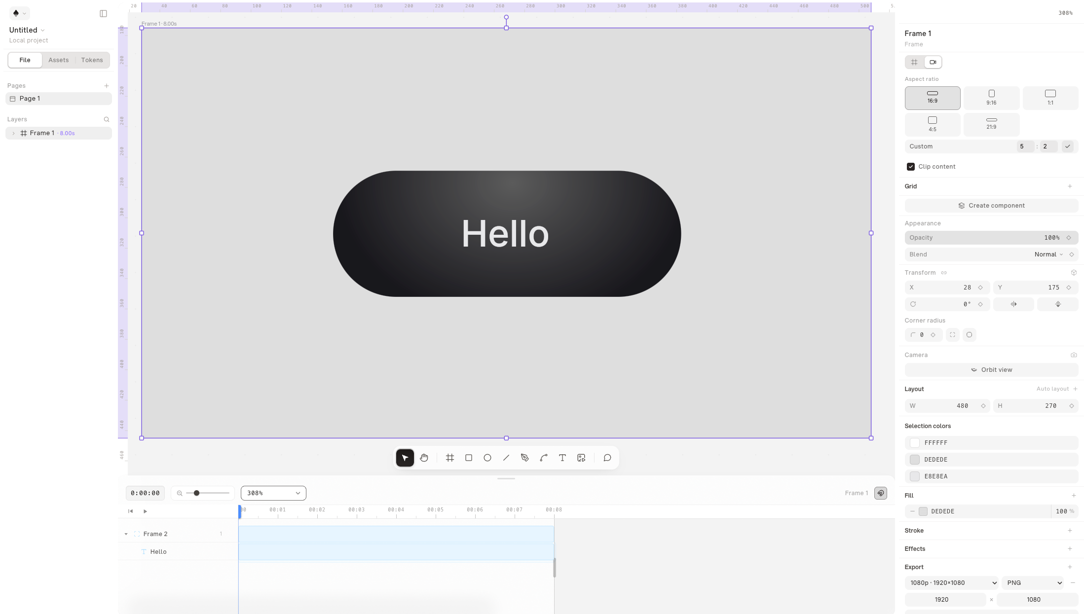Viewport: 1084px width, 614px height.
Task: Click the timeline link icon beside Frame 1
Action: pyautogui.click(x=881, y=493)
